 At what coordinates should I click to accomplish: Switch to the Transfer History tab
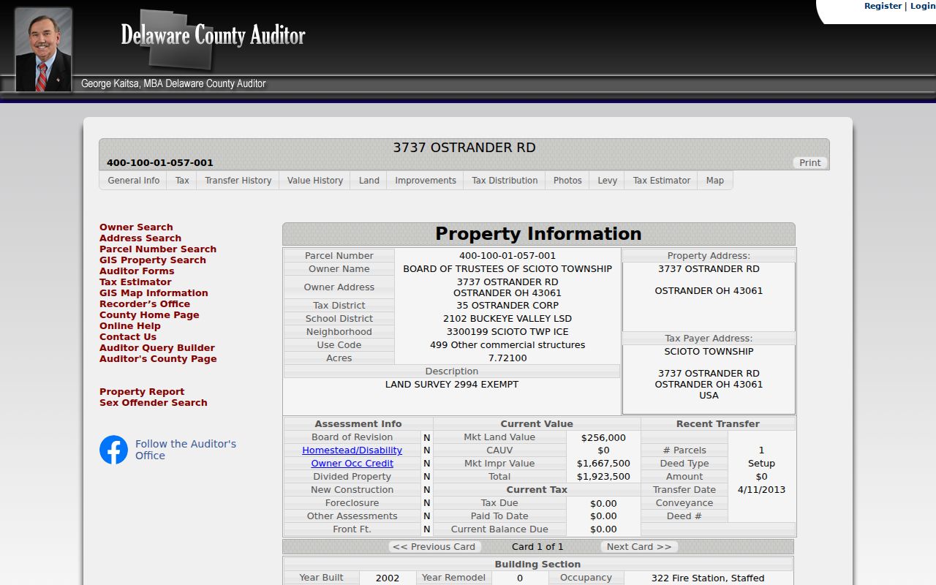click(x=238, y=181)
